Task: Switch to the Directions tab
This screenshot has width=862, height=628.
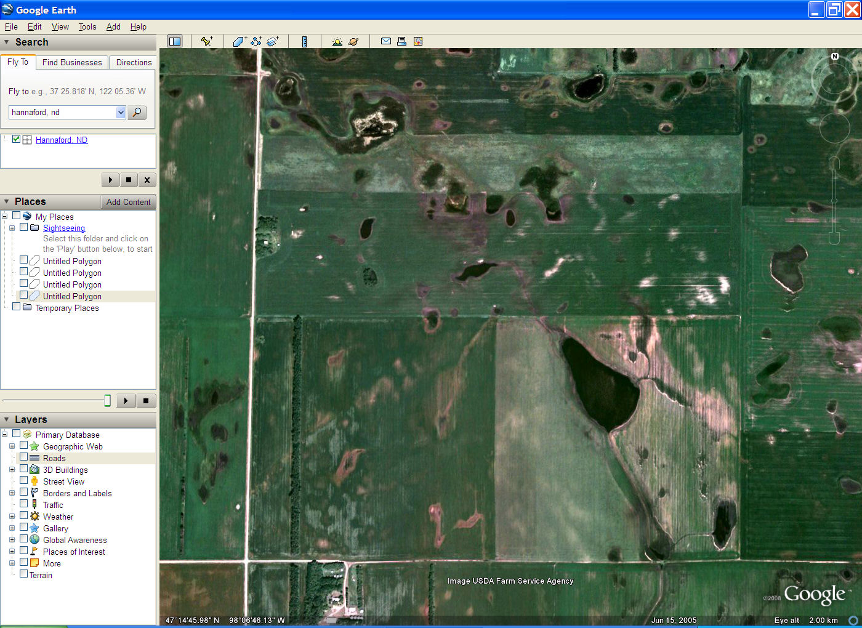Action: [x=134, y=62]
